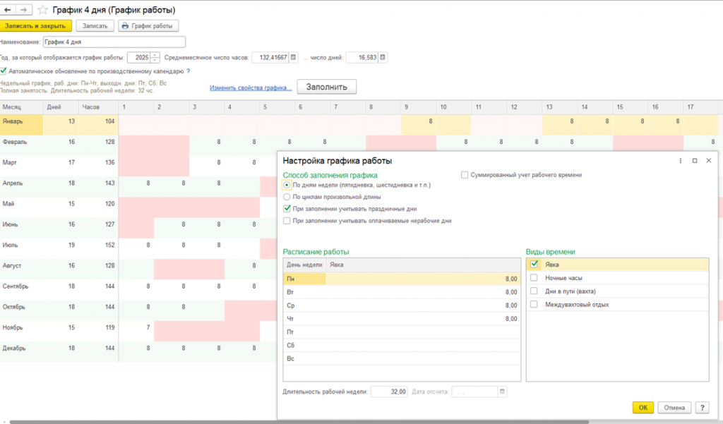The height and width of the screenshot is (424, 723).
Task: Select По циклам произвольной длины radio option
Action: 287,197
